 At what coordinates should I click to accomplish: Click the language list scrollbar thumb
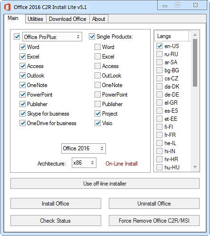[195, 63]
